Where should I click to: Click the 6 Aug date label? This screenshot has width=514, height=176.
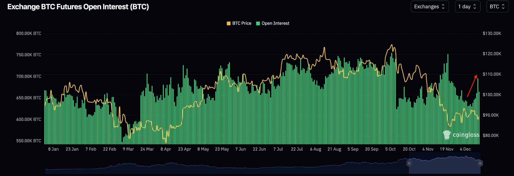click(x=315, y=149)
